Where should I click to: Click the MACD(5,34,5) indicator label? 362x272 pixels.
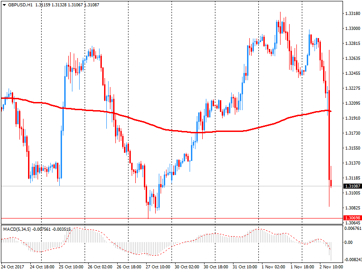tap(17, 229)
